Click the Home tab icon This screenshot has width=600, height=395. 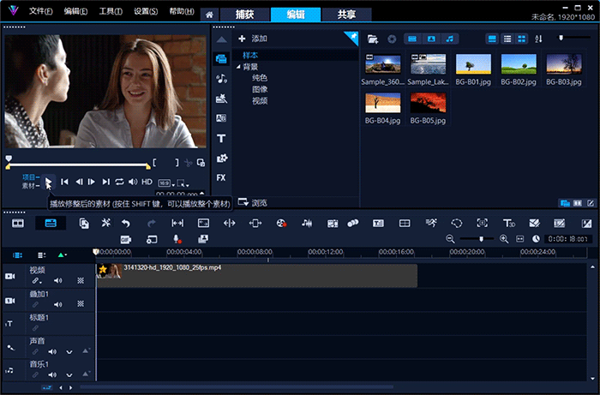[x=209, y=15]
